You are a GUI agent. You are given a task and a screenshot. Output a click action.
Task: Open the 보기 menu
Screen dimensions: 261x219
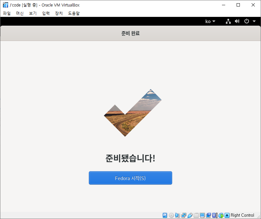pyautogui.click(x=33, y=13)
